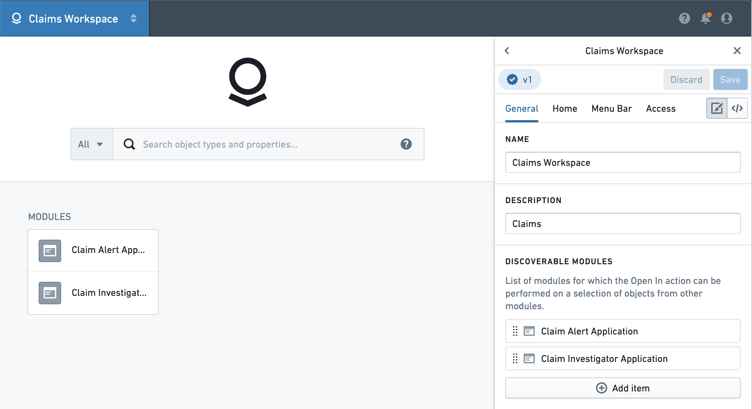This screenshot has height=409, width=752.
Task: Toggle the visual editor mode
Action: [x=717, y=108]
